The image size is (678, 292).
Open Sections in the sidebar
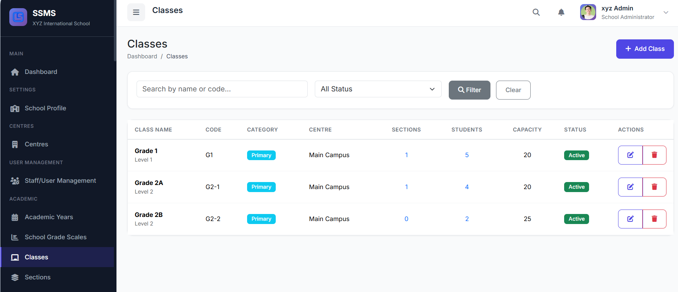point(37,277)
